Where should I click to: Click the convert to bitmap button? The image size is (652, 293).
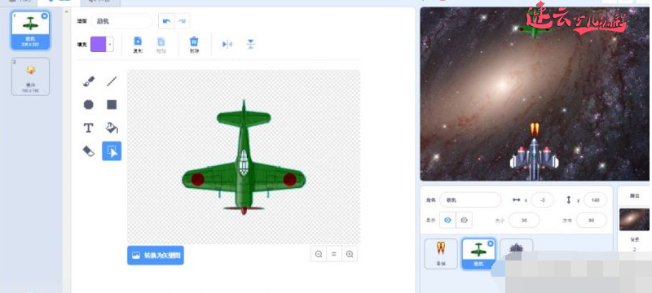coord(156,256)
